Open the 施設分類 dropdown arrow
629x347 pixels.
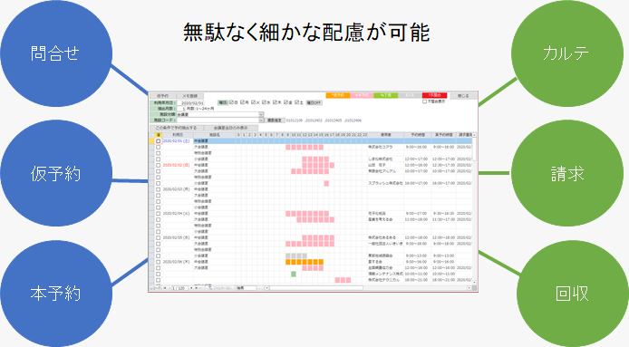(x=261, y=114)
